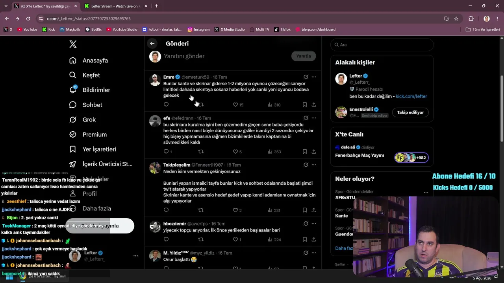Repost hbozdemir's tweet
Viewport: 504px width, 283px height.
tap(201, 239)
